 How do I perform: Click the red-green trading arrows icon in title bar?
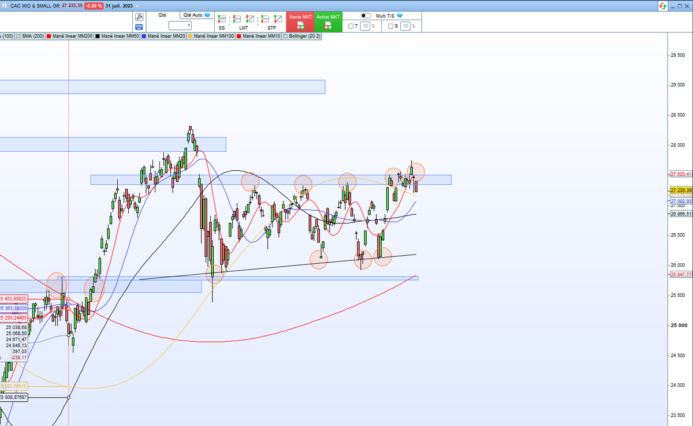pos(664,5)
